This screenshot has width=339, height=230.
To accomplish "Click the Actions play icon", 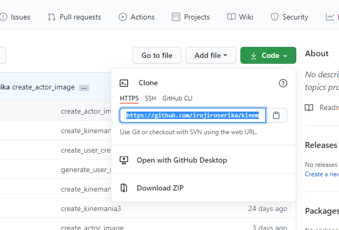I will pos(123,17).
